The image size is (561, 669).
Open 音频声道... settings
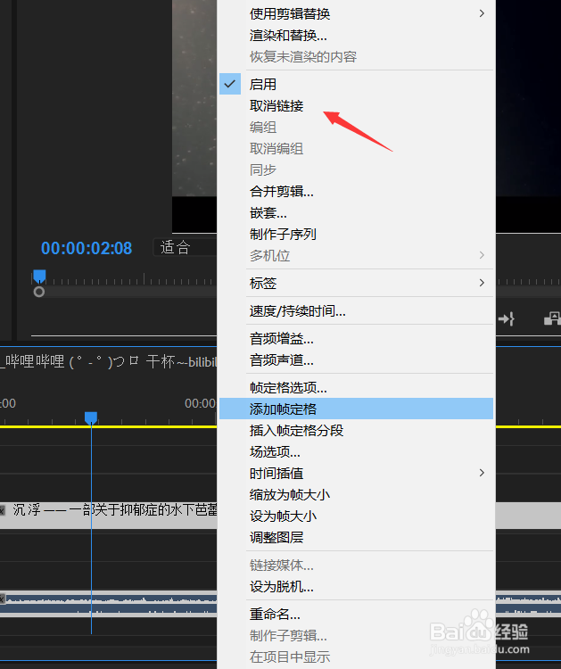click(x=356, y=360)
